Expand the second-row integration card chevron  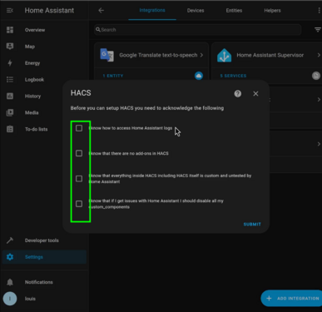(x=319, y=100)
